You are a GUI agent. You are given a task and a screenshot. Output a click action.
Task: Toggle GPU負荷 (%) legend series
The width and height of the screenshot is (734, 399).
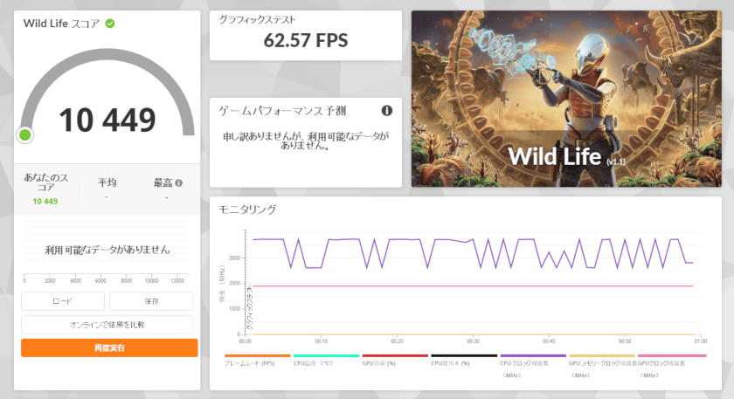coord(382,361)
